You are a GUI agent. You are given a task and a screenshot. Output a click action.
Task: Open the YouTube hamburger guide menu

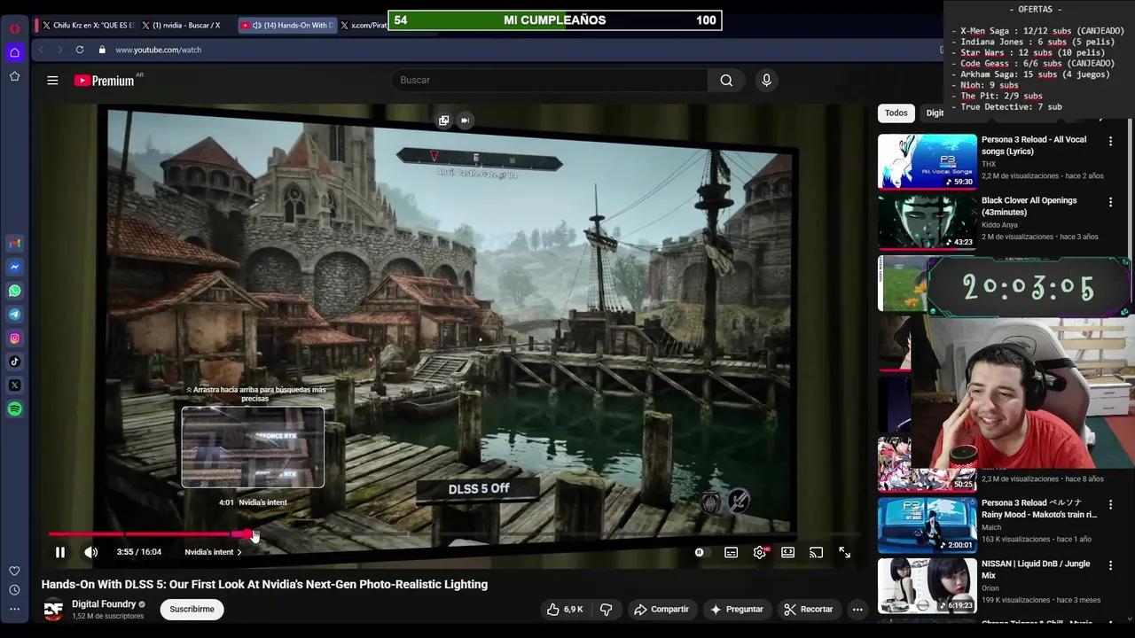(x=52, y=80)
